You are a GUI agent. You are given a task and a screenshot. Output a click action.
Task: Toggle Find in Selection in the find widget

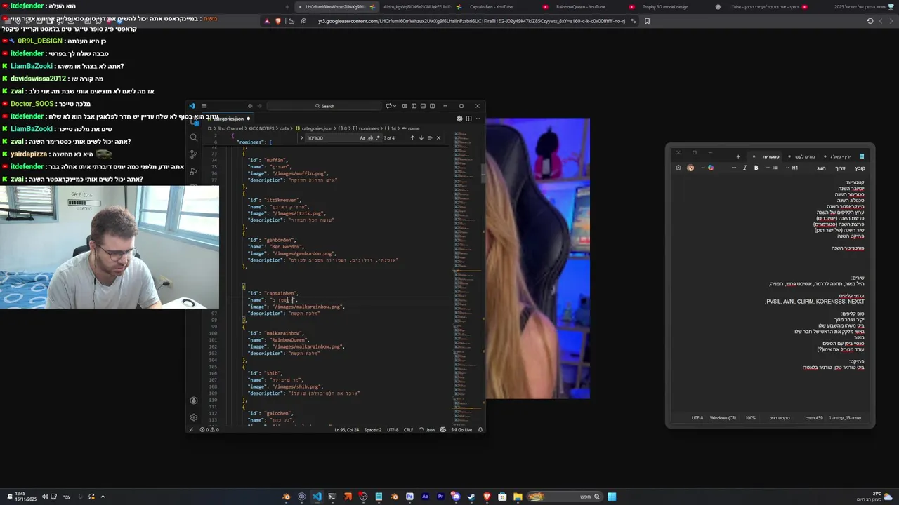430,138
